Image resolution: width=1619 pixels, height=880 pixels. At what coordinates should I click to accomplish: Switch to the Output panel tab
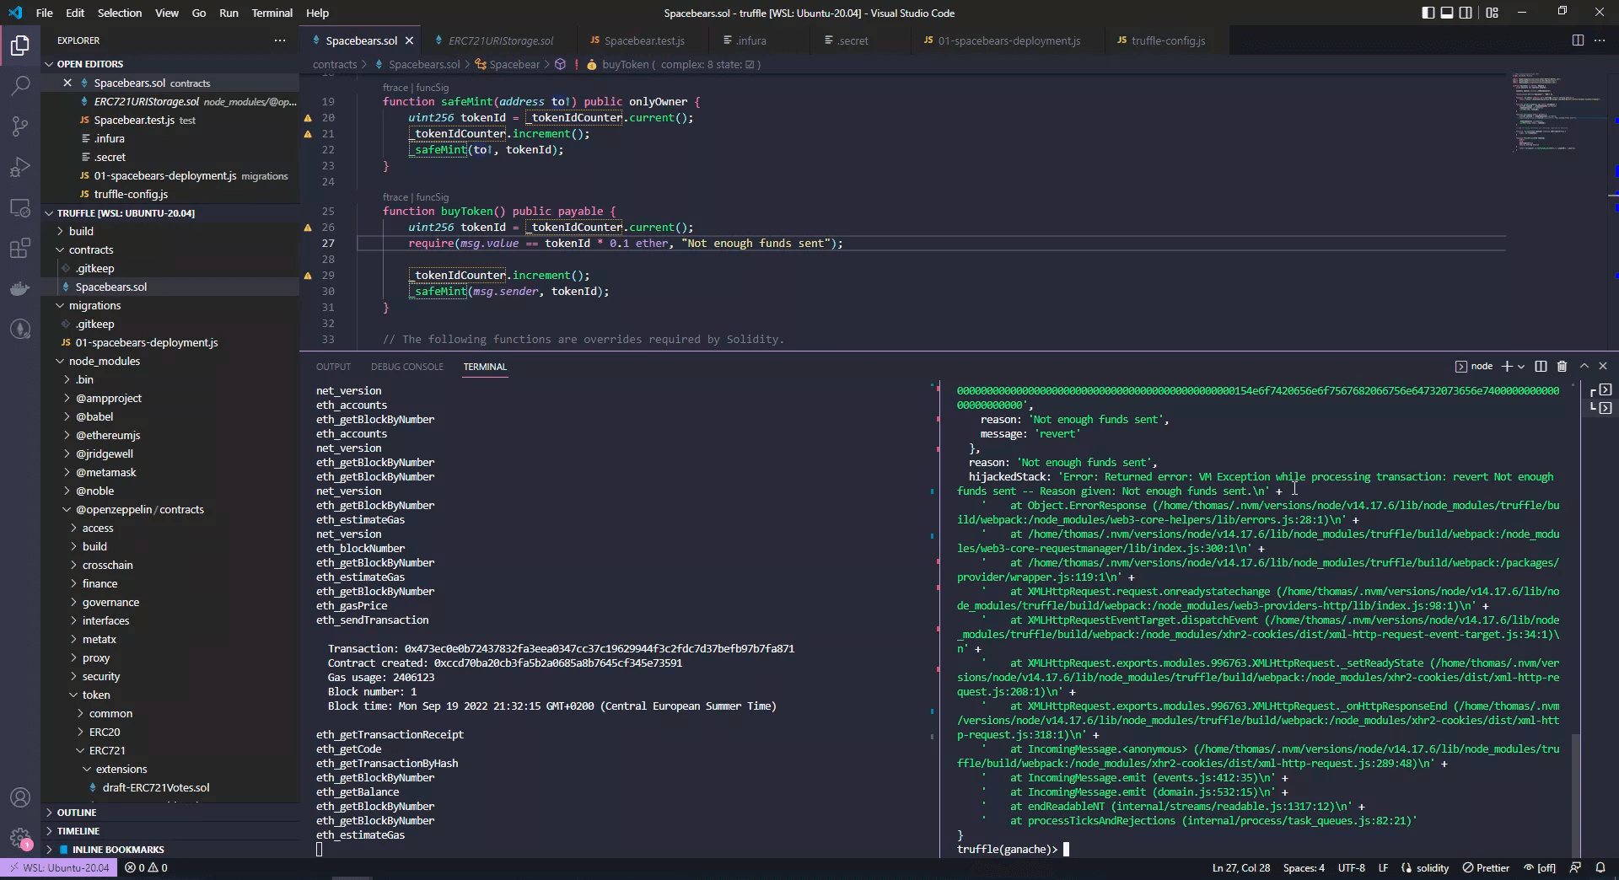tap(333, 367)
